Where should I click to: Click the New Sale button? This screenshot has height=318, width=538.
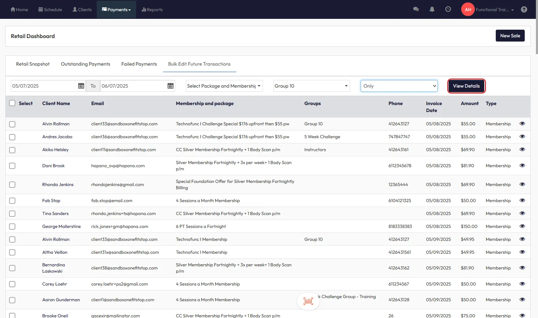tap(510, 36)
